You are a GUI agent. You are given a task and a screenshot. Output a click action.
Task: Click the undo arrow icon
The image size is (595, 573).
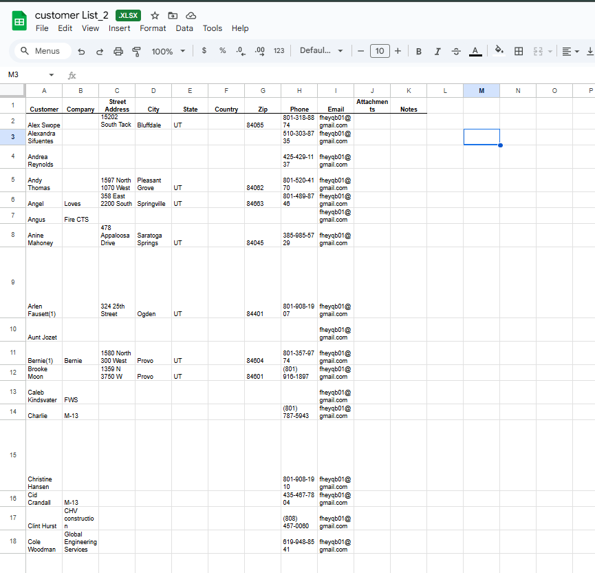(x=82, y=51)
